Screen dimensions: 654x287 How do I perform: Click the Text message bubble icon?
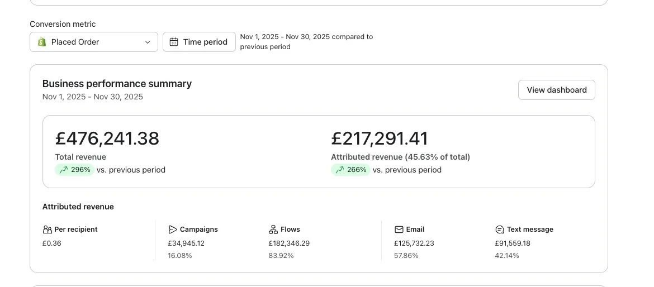coord(500,229)
